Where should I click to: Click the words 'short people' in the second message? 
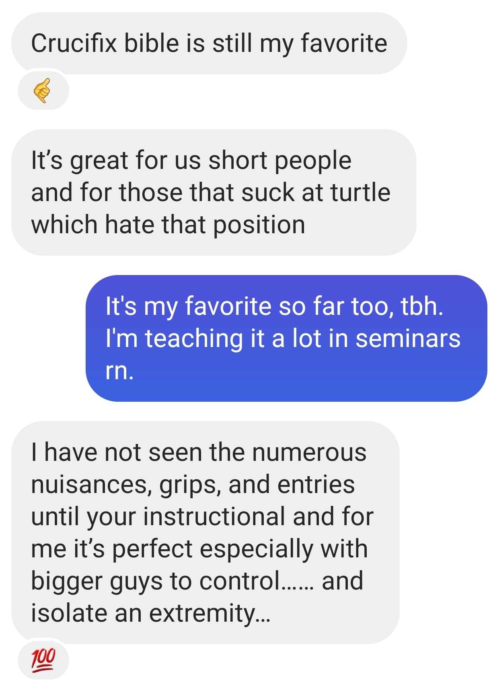pyautogui.click(x=279, y=161)
